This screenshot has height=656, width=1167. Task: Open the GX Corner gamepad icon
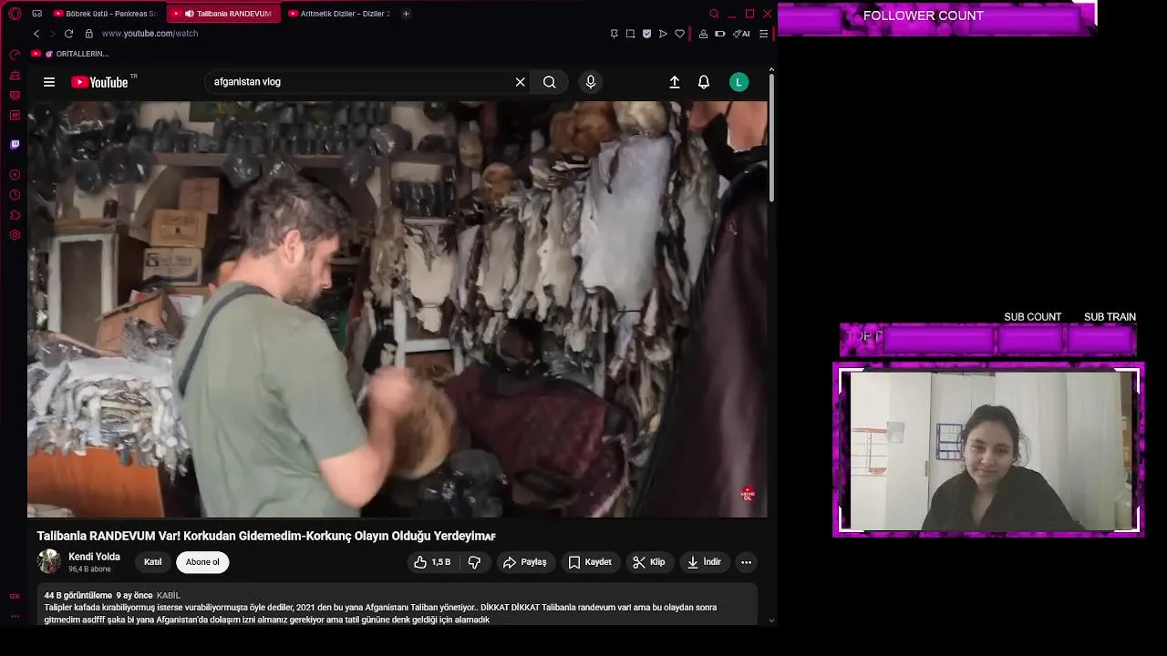[36, 14]
